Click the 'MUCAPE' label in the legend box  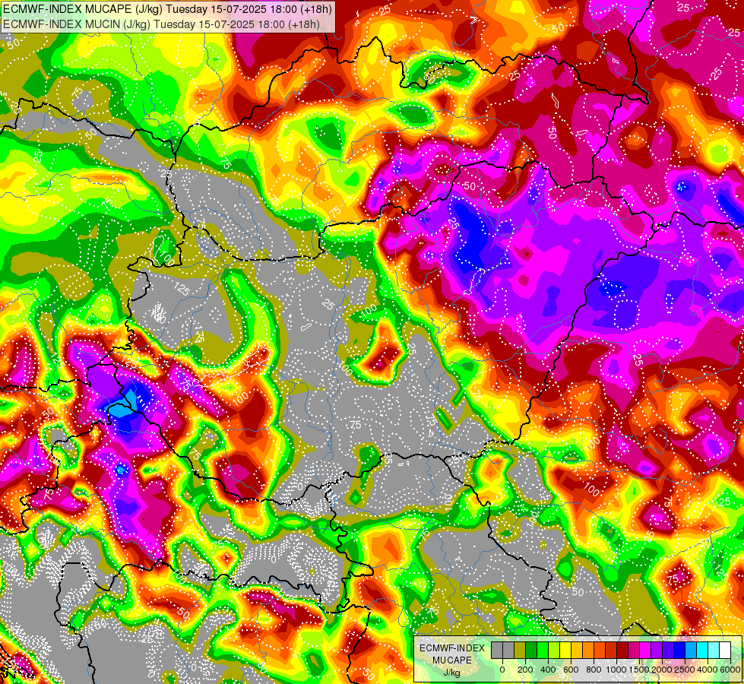click(x=452, y=660)
